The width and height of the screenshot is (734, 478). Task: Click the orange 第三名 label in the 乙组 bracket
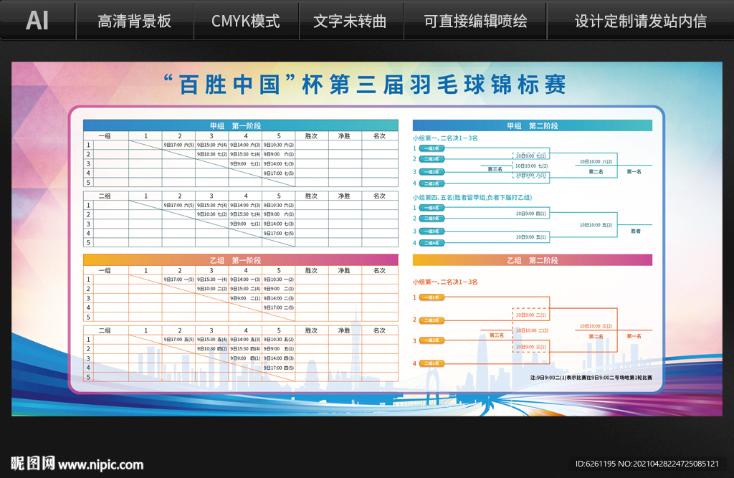(497, 335)
